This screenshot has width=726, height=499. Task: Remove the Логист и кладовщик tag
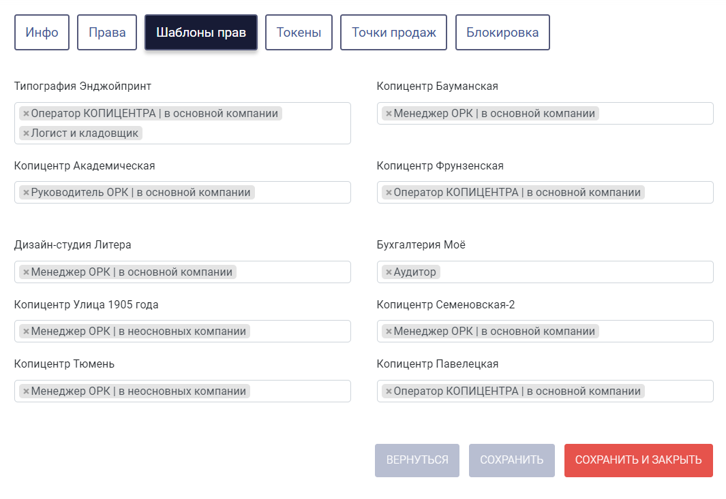27,133
